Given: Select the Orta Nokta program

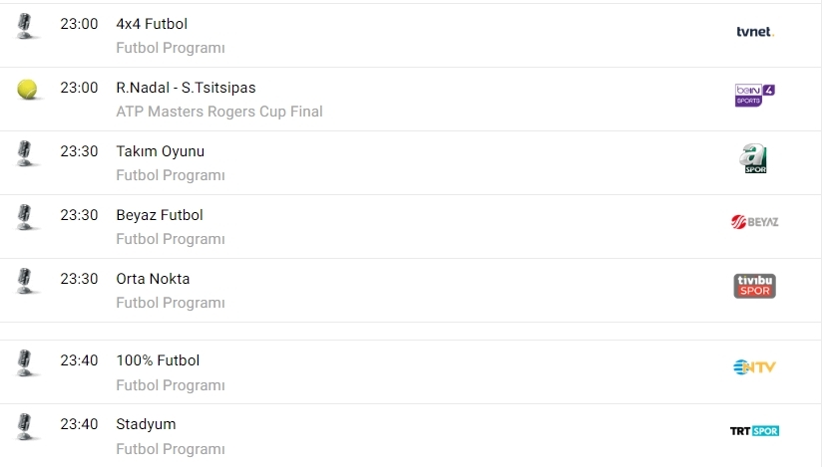Looking at the screenshot, I should point(153,279).
